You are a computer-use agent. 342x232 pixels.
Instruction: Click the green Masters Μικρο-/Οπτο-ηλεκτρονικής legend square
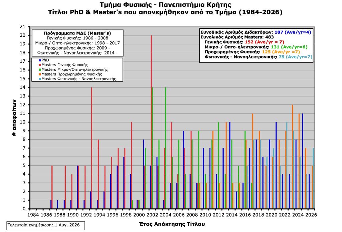[x=40, y=69]
